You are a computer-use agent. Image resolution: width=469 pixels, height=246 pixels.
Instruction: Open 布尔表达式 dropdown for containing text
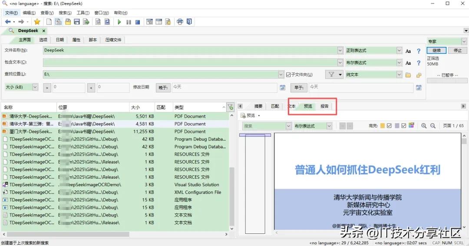400,62
